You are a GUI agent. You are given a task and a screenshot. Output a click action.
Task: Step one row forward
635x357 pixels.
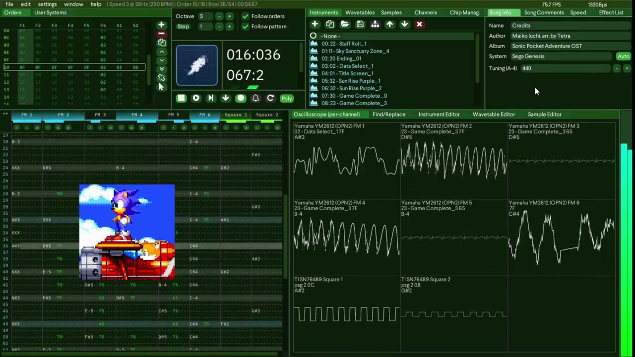tap(211, 98)
